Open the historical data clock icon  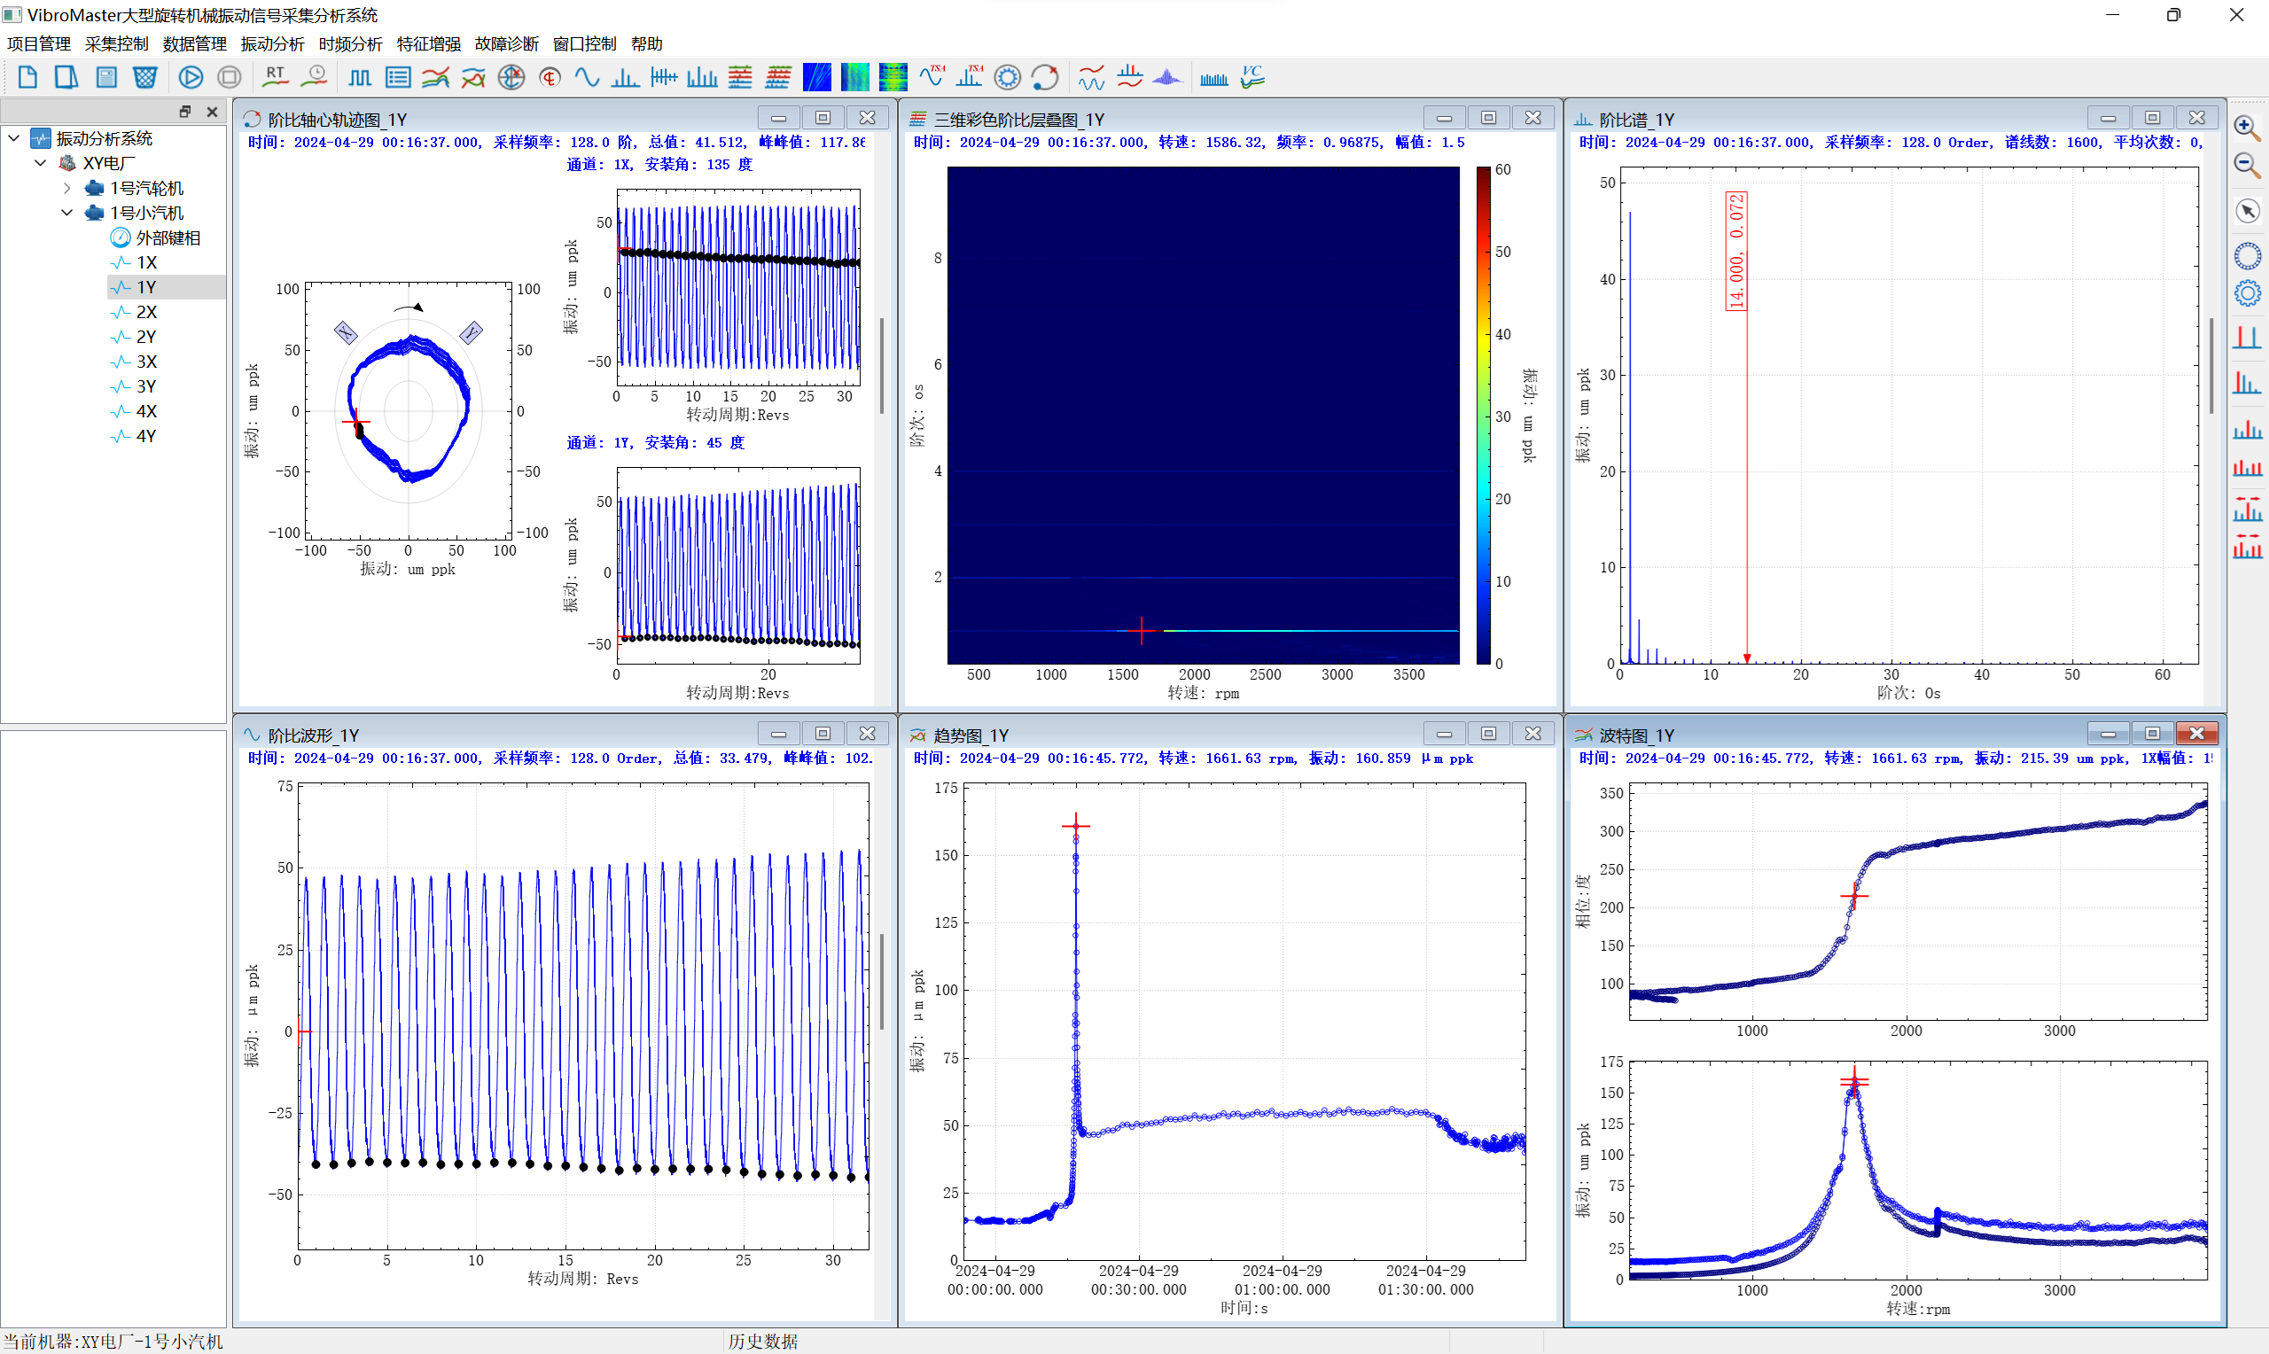315,78
